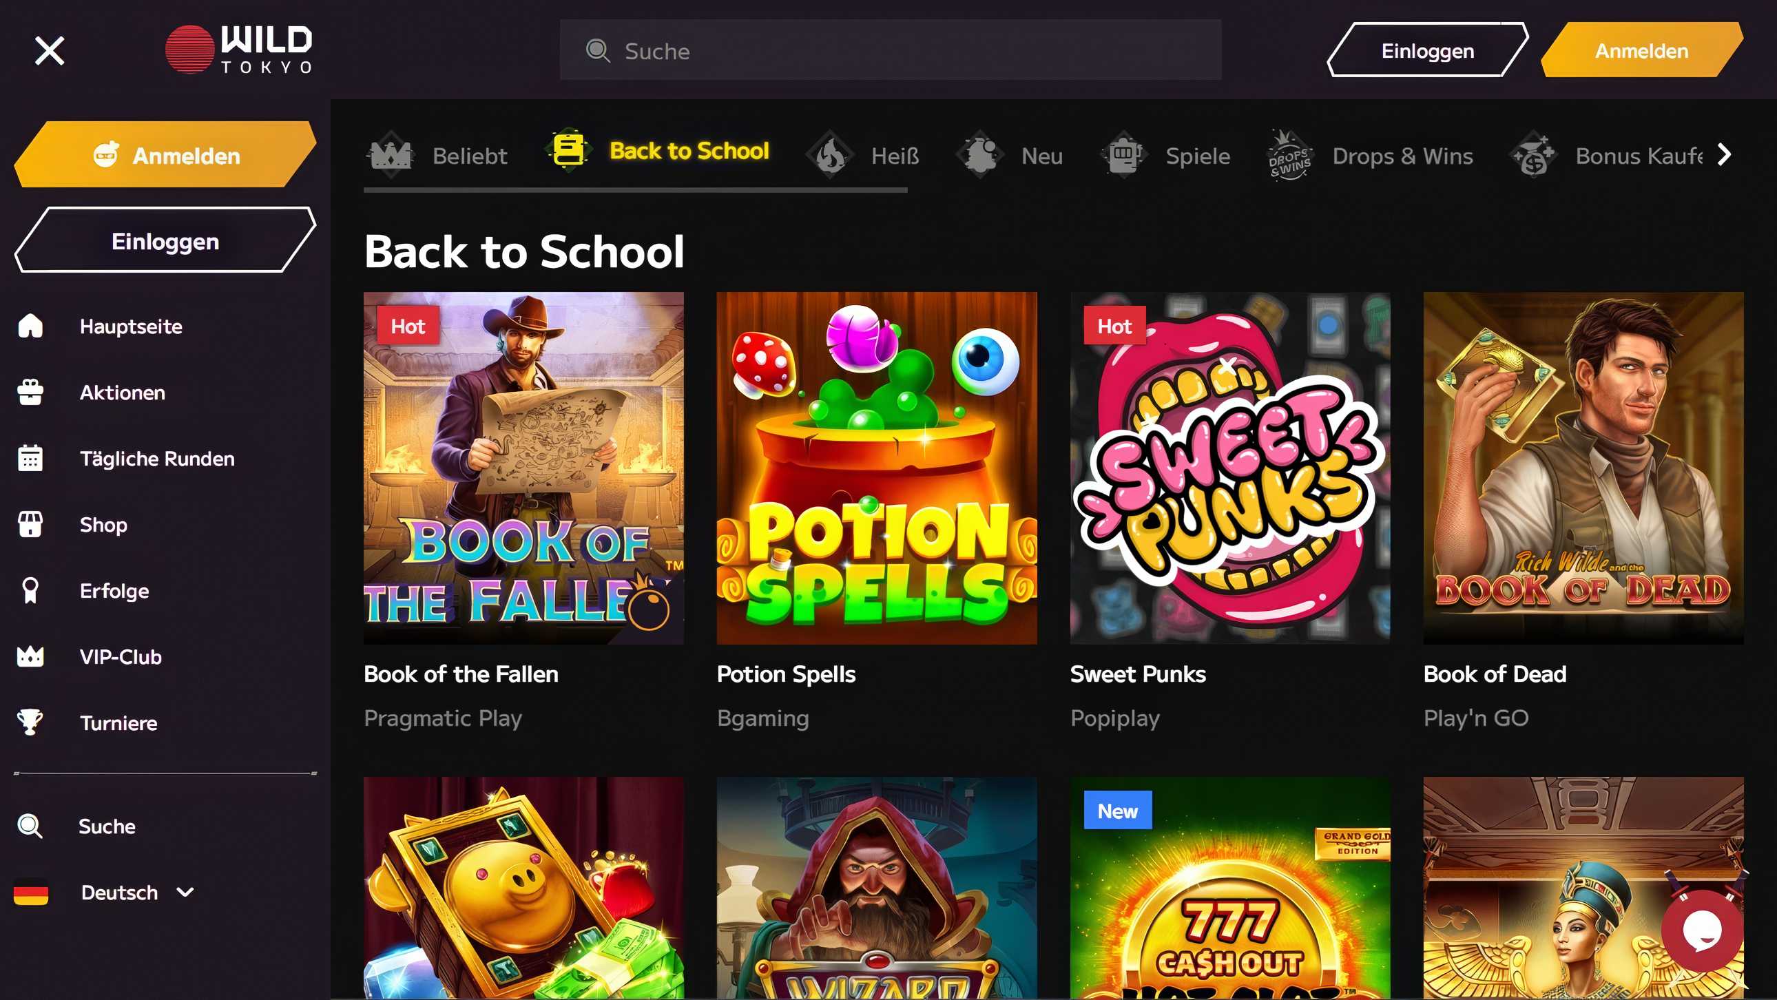Close the sidebar menu with the X
The width and height of the screenshot is (1777, 1000).
click(50, 51)
